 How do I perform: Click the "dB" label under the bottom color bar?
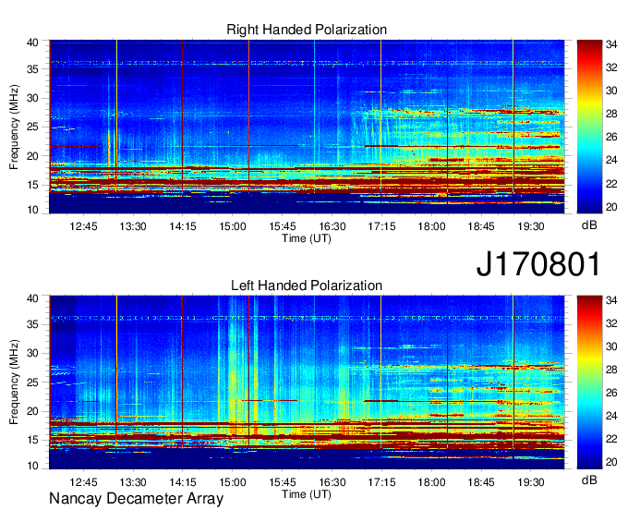click(x=589, y=480)
